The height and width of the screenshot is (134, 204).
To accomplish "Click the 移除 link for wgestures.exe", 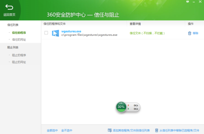I will click(x=196, y=33).
